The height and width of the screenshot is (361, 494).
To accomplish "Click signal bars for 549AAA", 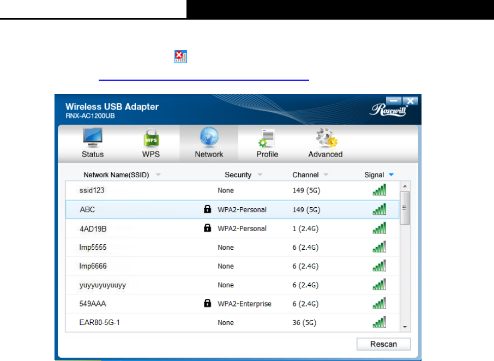I will click(379, 303).
